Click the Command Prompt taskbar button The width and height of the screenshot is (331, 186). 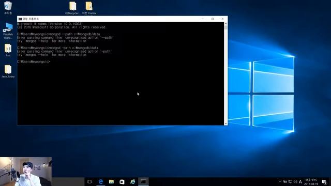click(143, 181)
